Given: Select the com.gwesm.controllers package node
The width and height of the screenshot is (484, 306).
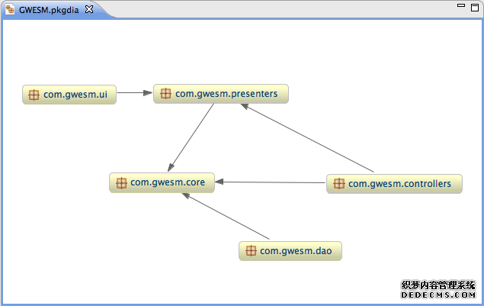Looking at the screenshot, I should [x=394, y=184].
